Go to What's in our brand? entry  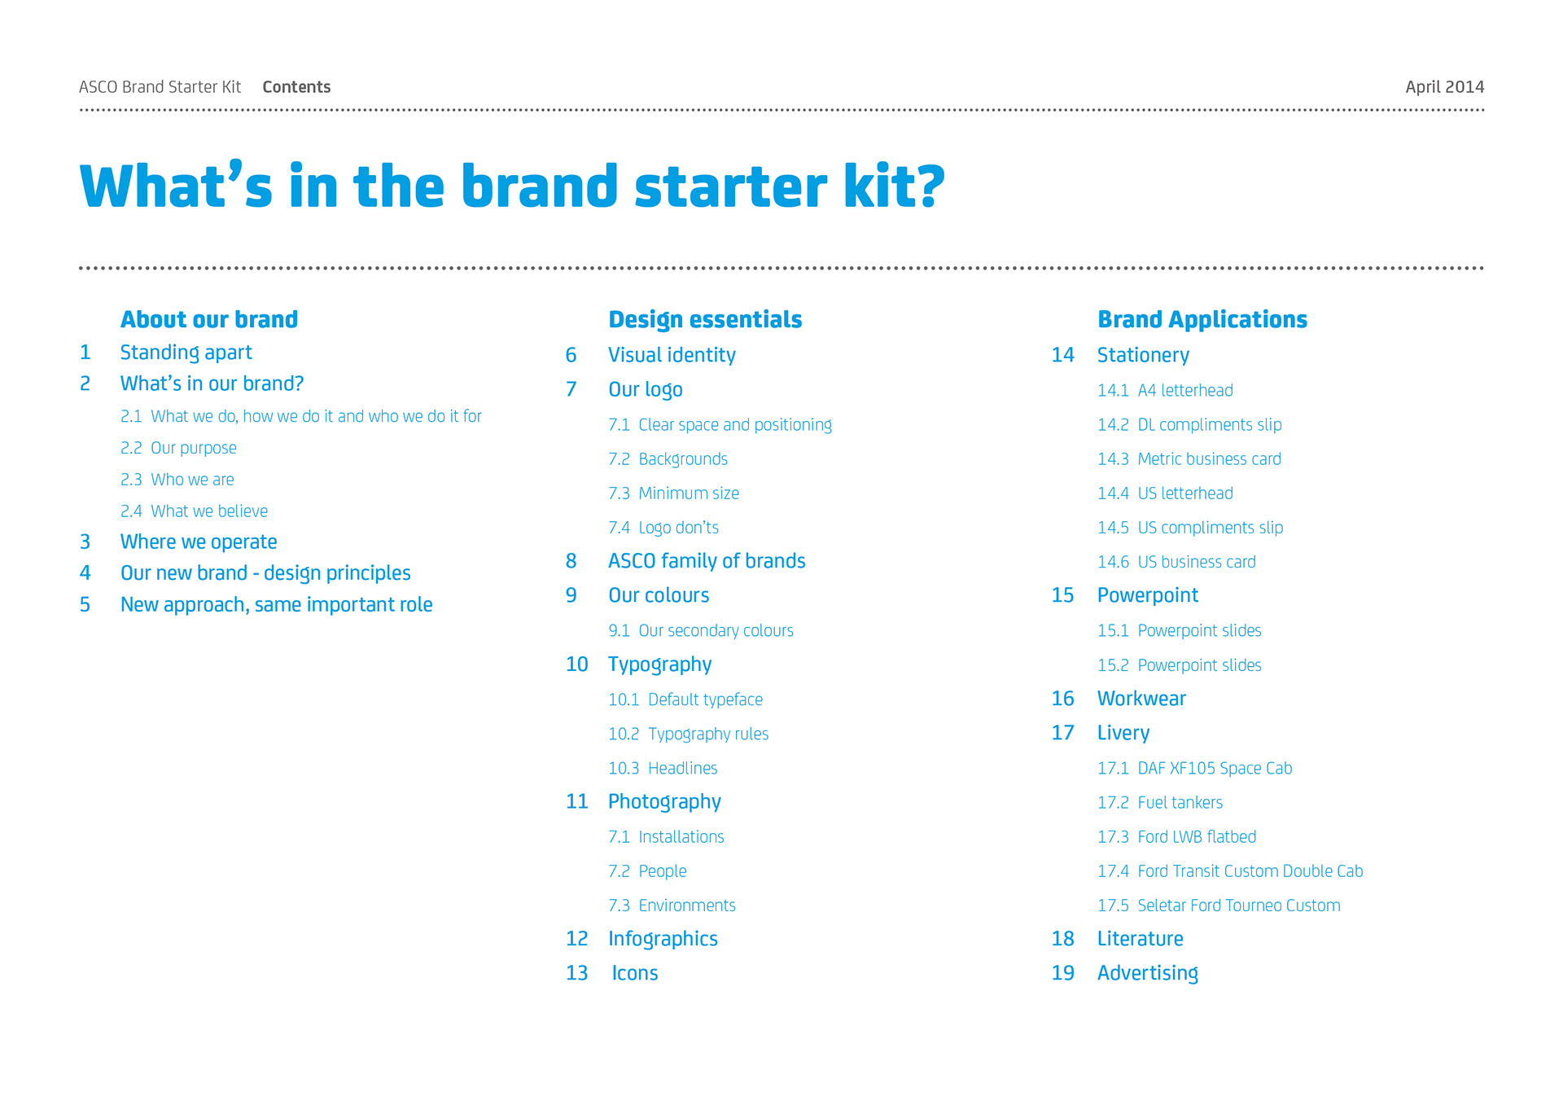click(x=212, y=384)
